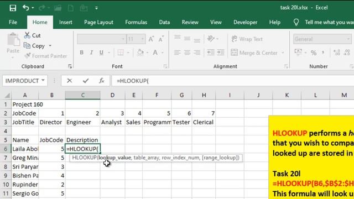The width and height of the screenshot is (354, 199).
Task: Click lookup_value in the HLOOKUP tooltip
Action: pos(114,158)
